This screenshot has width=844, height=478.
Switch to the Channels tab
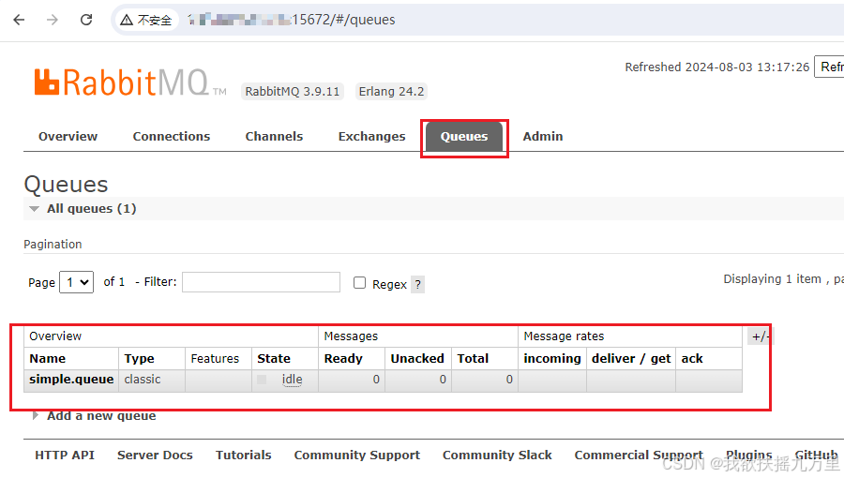[x=274, y=137]
